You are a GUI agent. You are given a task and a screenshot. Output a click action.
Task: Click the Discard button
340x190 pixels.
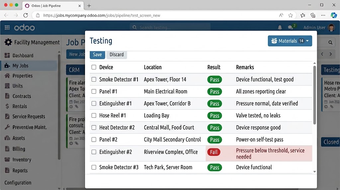pyautogui.click(x=117, y=54)
